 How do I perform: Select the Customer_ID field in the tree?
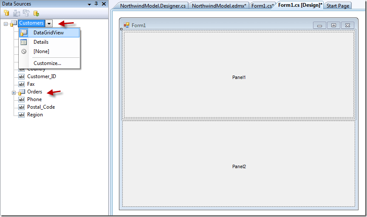41,76
